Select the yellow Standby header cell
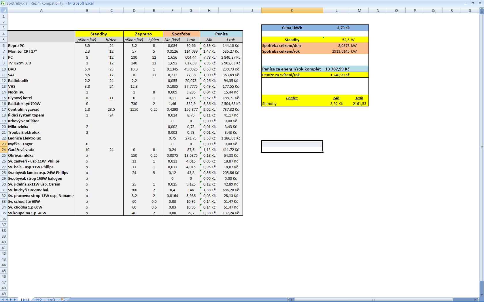 (99, 34)
